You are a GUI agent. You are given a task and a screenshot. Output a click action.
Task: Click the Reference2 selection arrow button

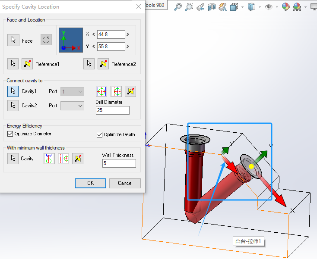[x=89, y=64]
